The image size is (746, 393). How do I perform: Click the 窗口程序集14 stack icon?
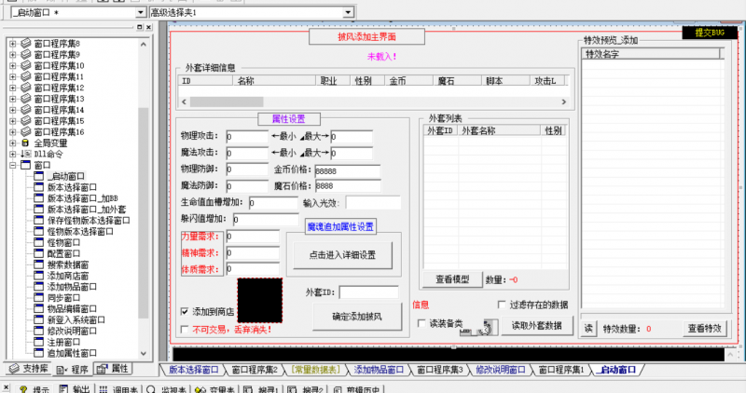coord(26,110)
